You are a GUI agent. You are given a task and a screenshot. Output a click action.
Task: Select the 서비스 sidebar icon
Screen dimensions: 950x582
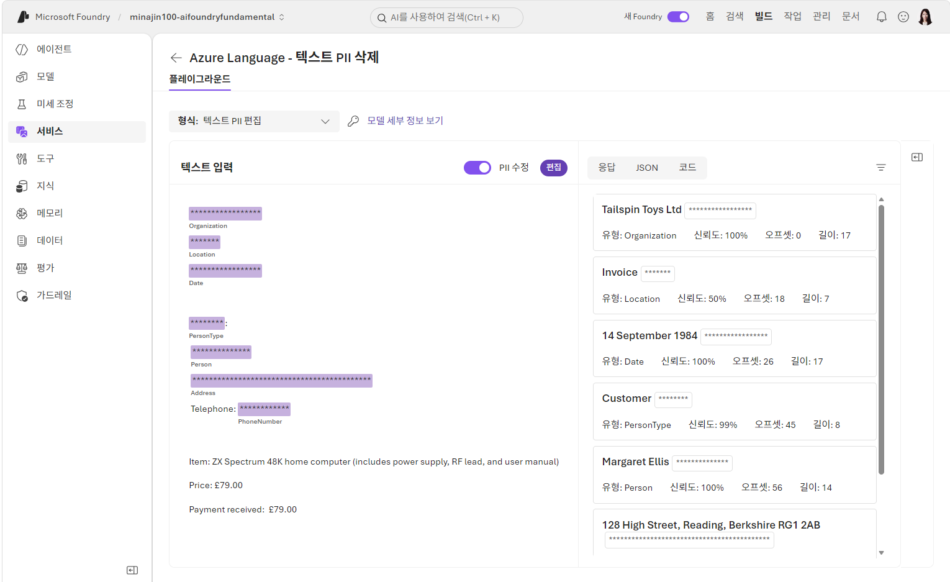click(x=22, y=131)
